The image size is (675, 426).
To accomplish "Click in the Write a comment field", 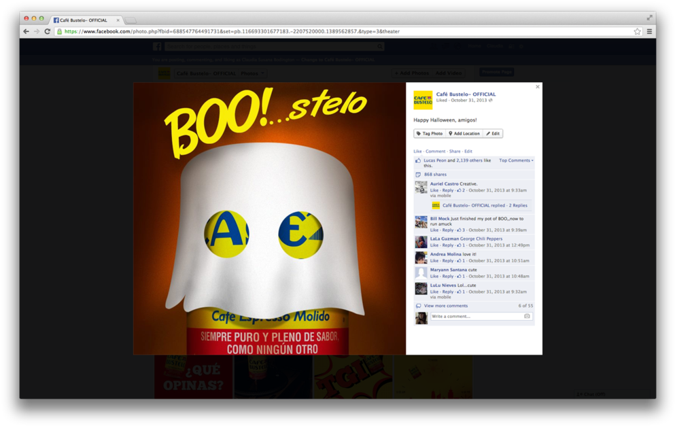I will tap(477, 317).
